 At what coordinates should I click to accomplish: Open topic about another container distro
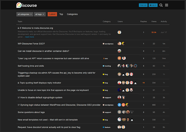44,51
